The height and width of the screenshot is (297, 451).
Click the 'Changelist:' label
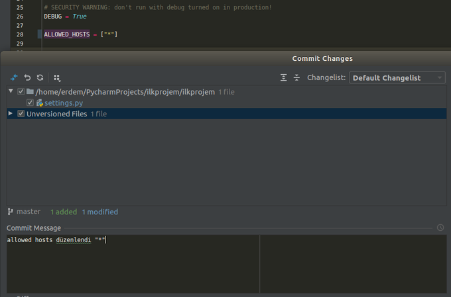[326, 78]
